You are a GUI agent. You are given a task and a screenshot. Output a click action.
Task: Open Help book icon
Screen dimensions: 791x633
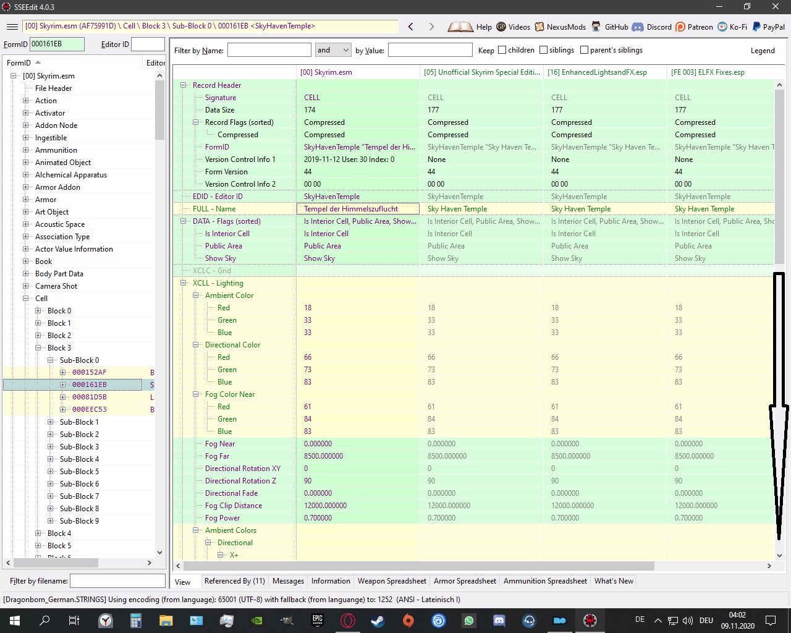pyautogui.click(x=460, y=27)
